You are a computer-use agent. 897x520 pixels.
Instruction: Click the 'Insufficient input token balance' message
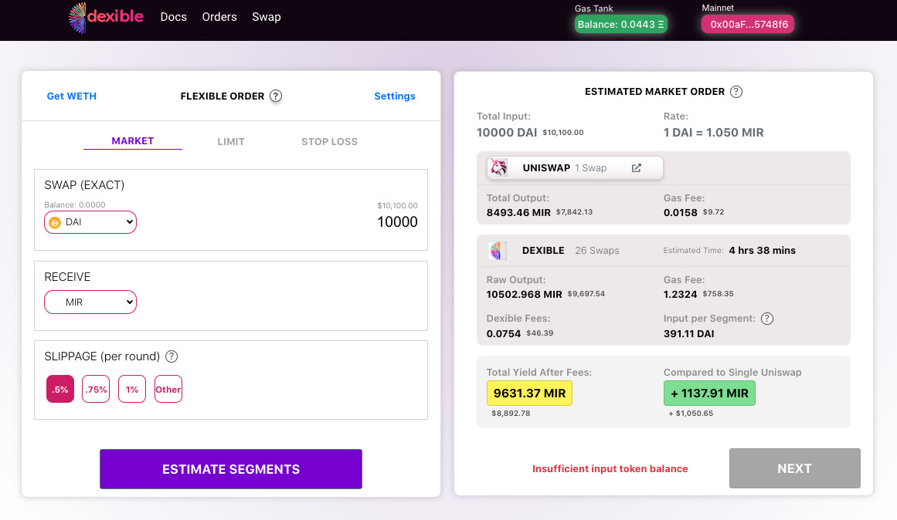point(610,468)
